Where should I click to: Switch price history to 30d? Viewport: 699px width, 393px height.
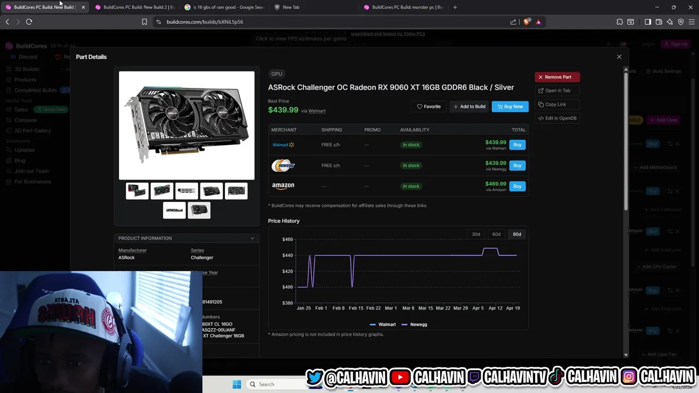(476, 234)
